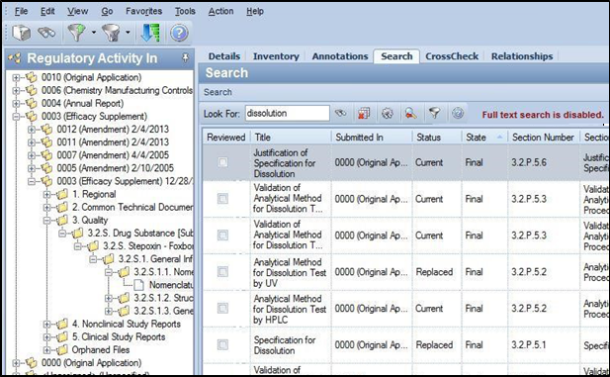Click the green funnel filter icon
The width and height of the screenshot is (610, 377).
(x=77, y=33)
